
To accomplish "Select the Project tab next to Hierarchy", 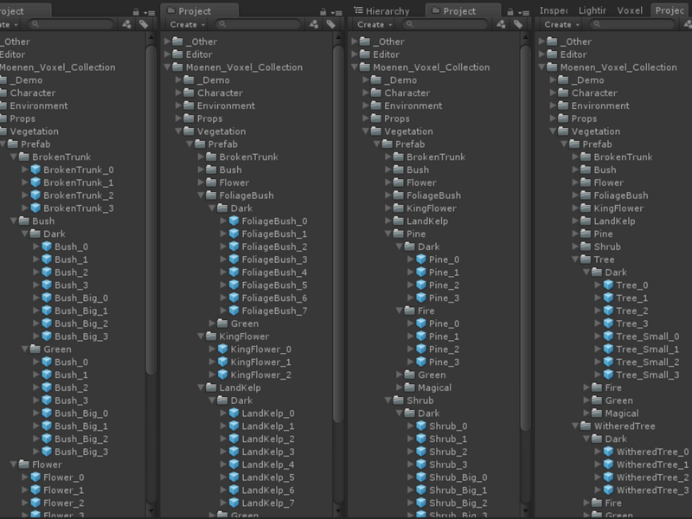I will (463, 10).
